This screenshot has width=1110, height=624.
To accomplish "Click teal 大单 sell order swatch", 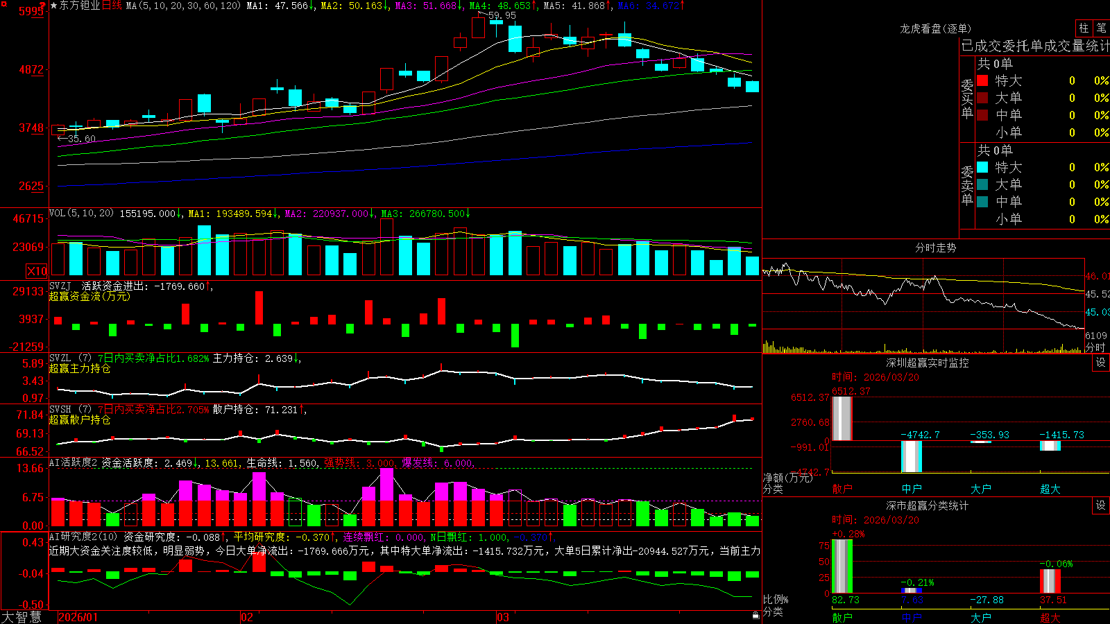I will coord(982,184).
